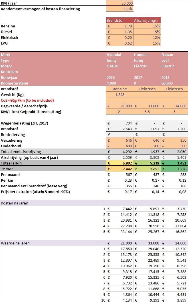Select residual value 3.899
188x303 pixels.
pyautogui.click(x=174, y=300)
